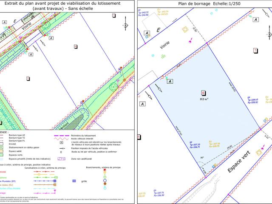Click 'Canalisations à créer, schéma de principe' heading
Viewport: 272px width, 204px height.
pos(45,168)
